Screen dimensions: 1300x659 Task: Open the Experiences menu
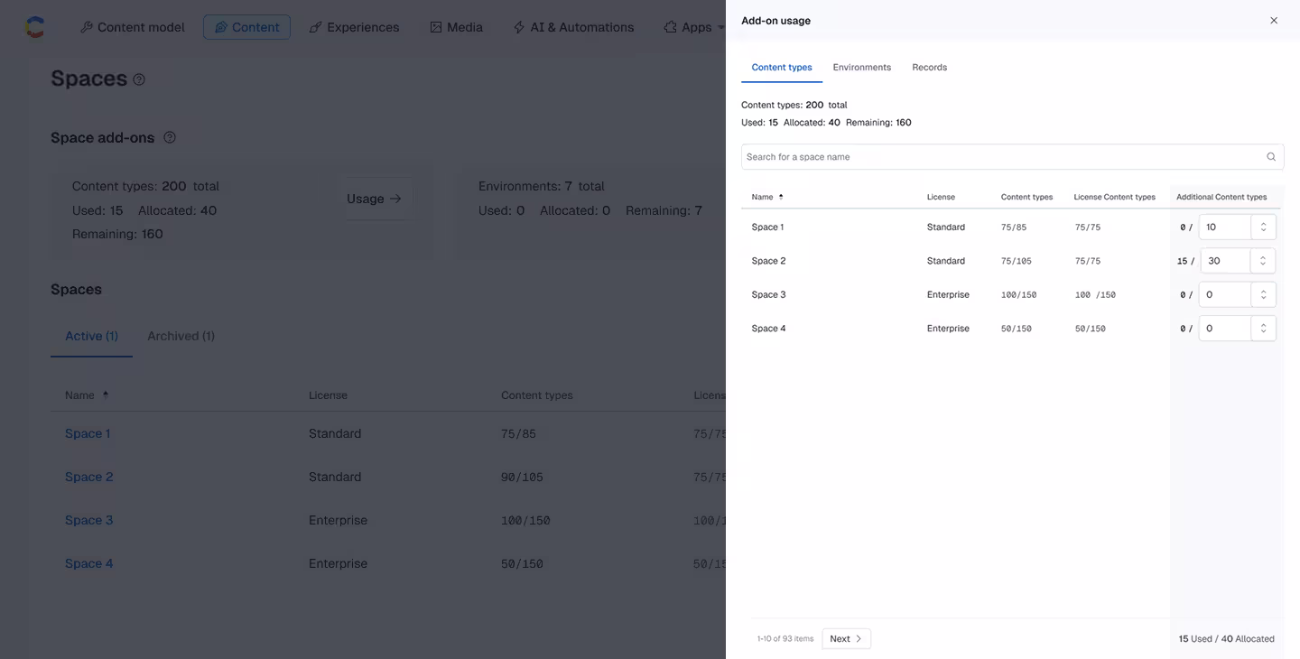pos(354,27)
